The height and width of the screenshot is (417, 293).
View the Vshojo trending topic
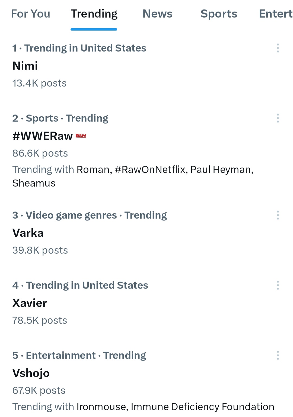[31, 373]
